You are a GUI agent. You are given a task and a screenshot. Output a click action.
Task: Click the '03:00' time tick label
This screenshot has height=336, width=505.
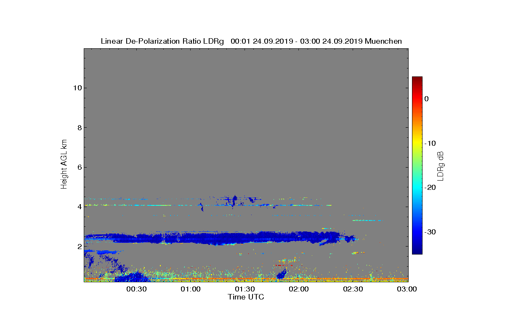tap(407, 289)
